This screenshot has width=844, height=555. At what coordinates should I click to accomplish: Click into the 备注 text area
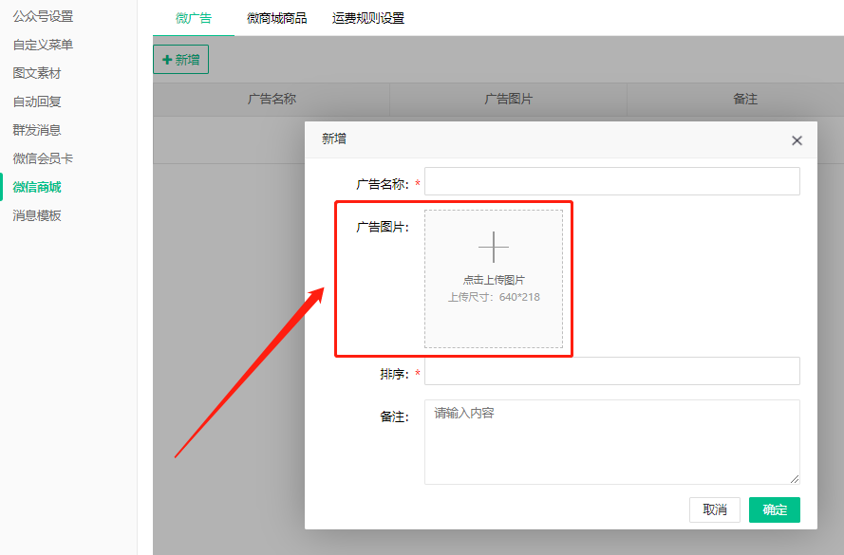pos(611,442)
